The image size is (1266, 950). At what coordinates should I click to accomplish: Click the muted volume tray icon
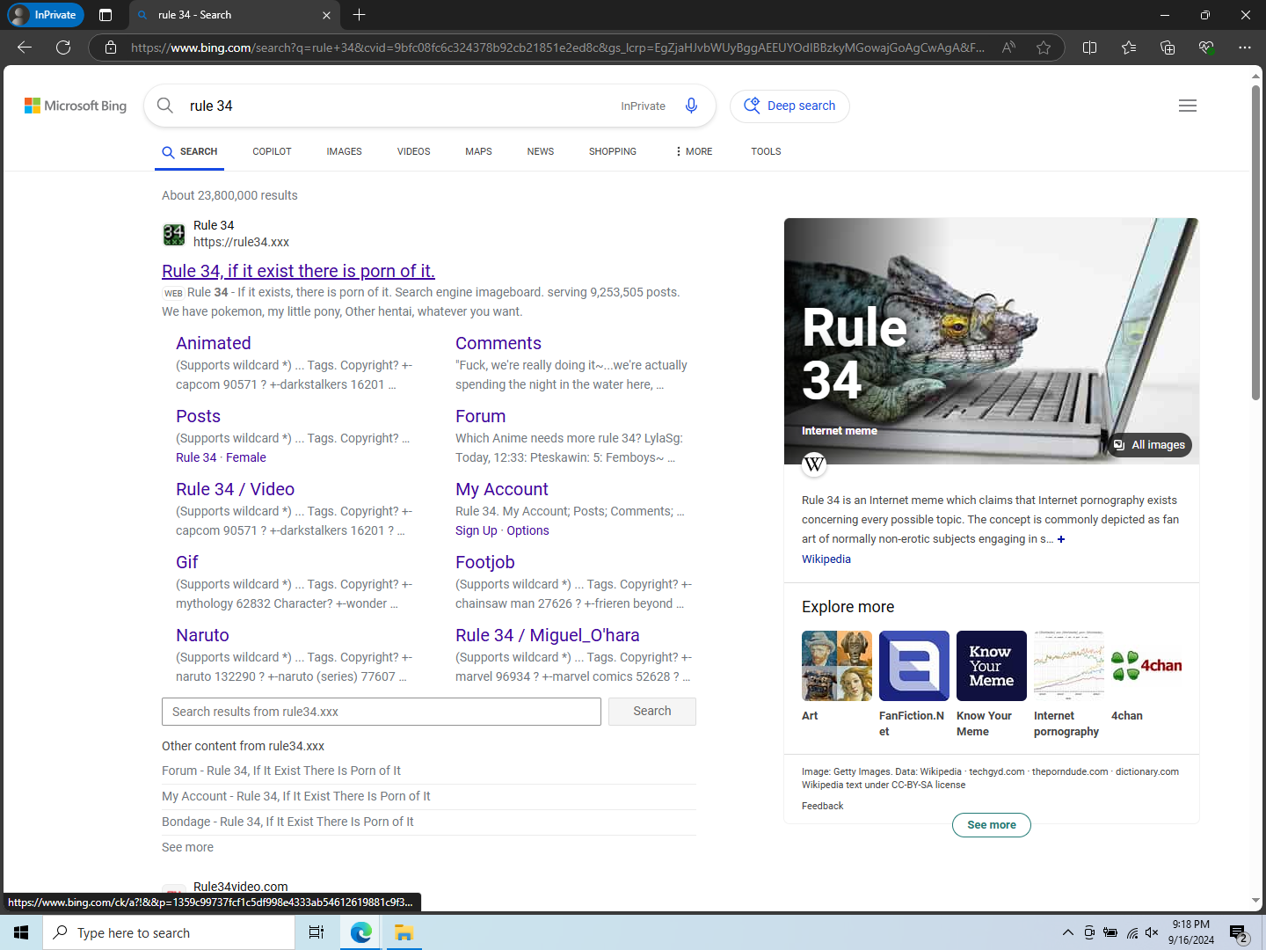pos(1153,932)
